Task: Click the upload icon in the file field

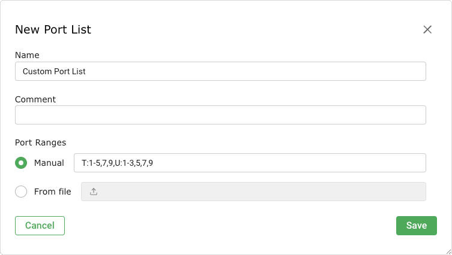Action: pyautogui.click(x=93, y=192)
